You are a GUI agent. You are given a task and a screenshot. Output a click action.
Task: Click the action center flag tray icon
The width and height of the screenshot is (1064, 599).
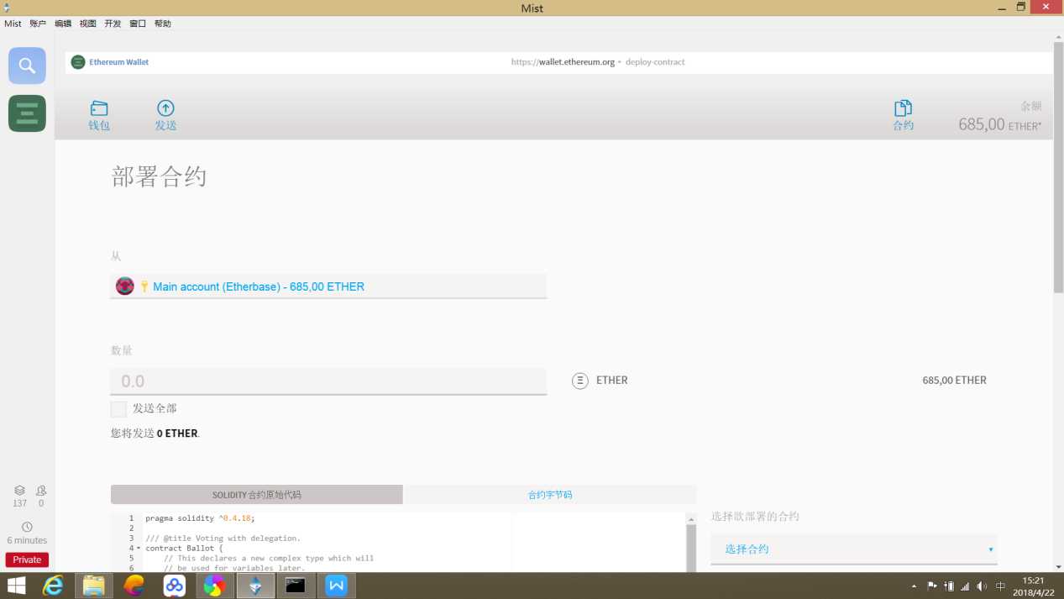pyautogui.click(x=931, y=586)
